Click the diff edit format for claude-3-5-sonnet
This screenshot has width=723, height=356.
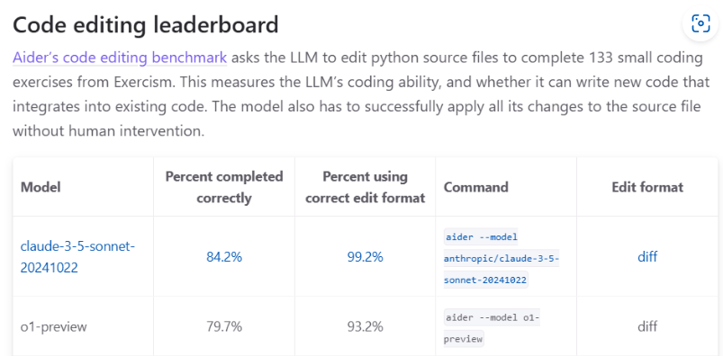tap(647, 256)
